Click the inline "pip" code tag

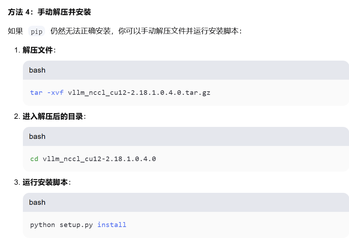click(x=37, y=31)
